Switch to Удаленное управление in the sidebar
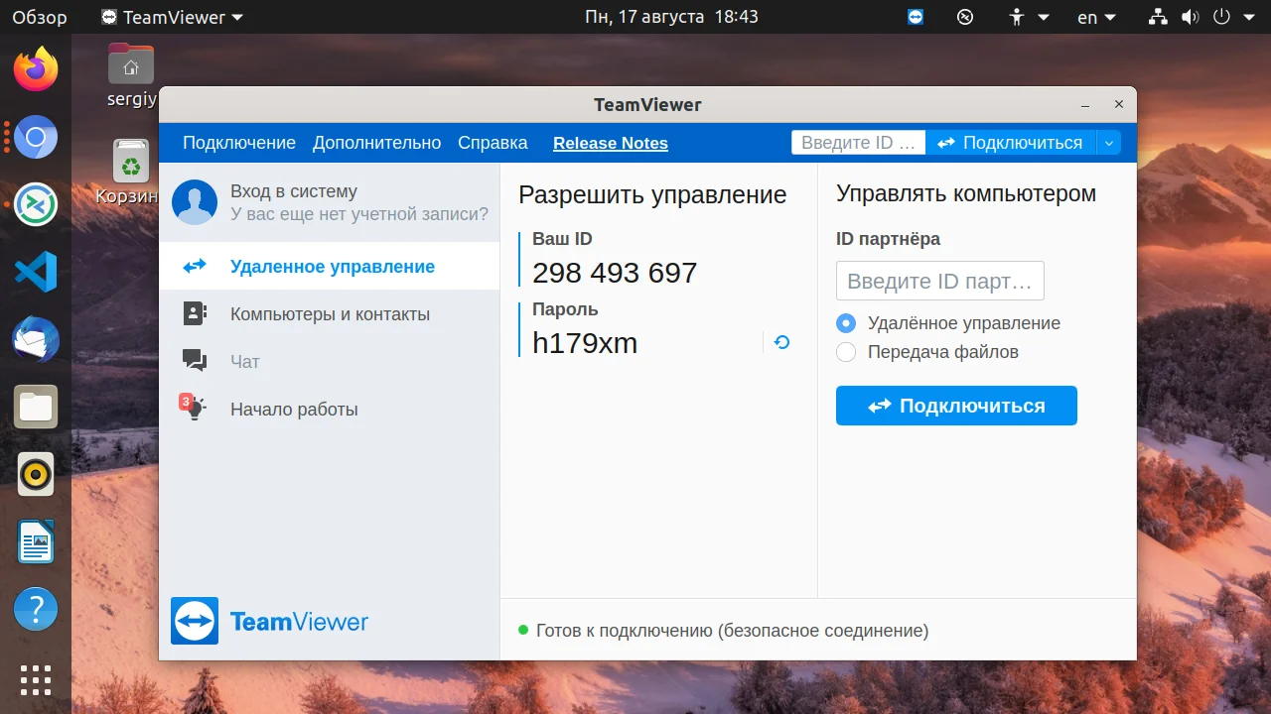Image resolution: width=1271 pixels, height=714 pixels. [330, 266]
